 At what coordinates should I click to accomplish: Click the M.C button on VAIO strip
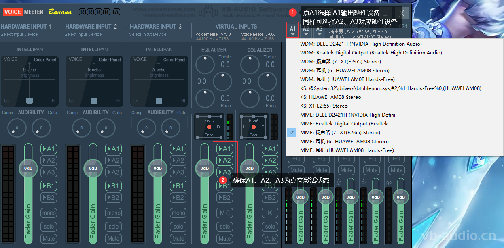pyautogui.click(x=224, y=213)
